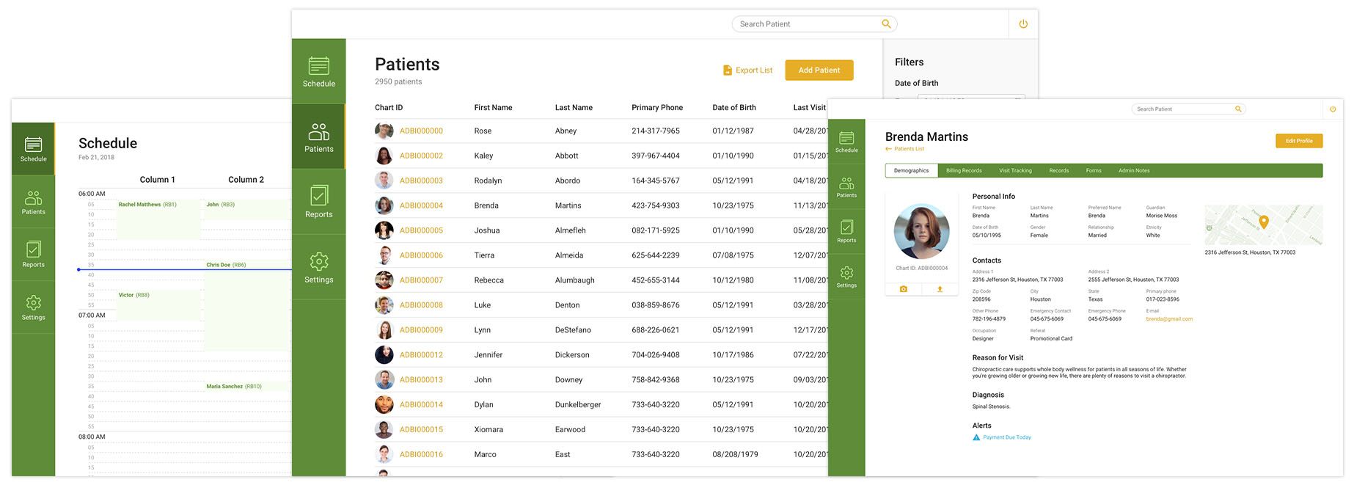Click the orange map pin on the map
The image size is (1354, 485).
click(x=1263, y=222)
